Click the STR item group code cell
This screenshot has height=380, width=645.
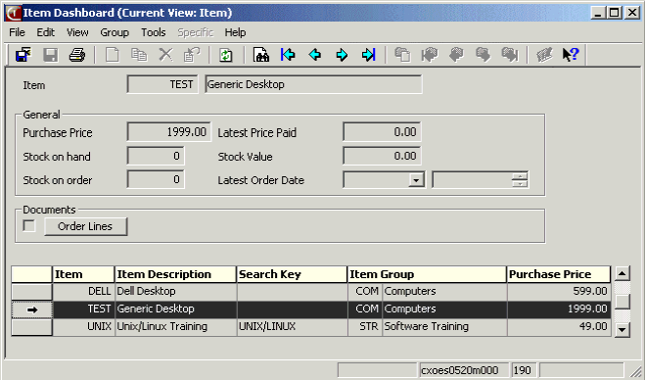[365, 326]
